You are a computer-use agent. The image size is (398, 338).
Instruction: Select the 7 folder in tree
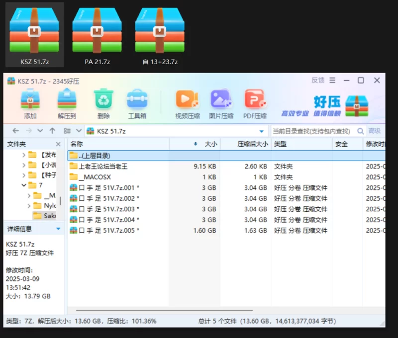[35, 185]
